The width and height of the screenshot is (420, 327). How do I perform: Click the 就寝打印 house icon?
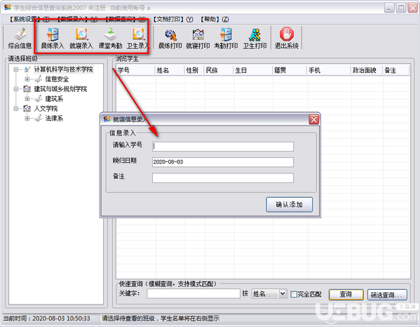[x=198, y=39]
